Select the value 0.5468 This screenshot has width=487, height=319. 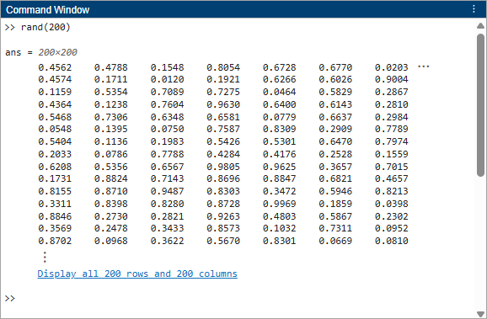(x=55, y=117)
